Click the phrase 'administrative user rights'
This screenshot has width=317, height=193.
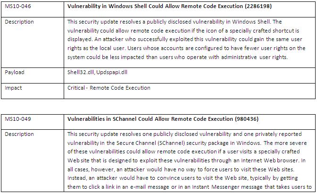click(254, 57)
